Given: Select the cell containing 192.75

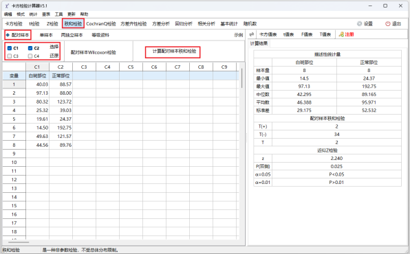Looking at the screenshot, I should point(61,128).
